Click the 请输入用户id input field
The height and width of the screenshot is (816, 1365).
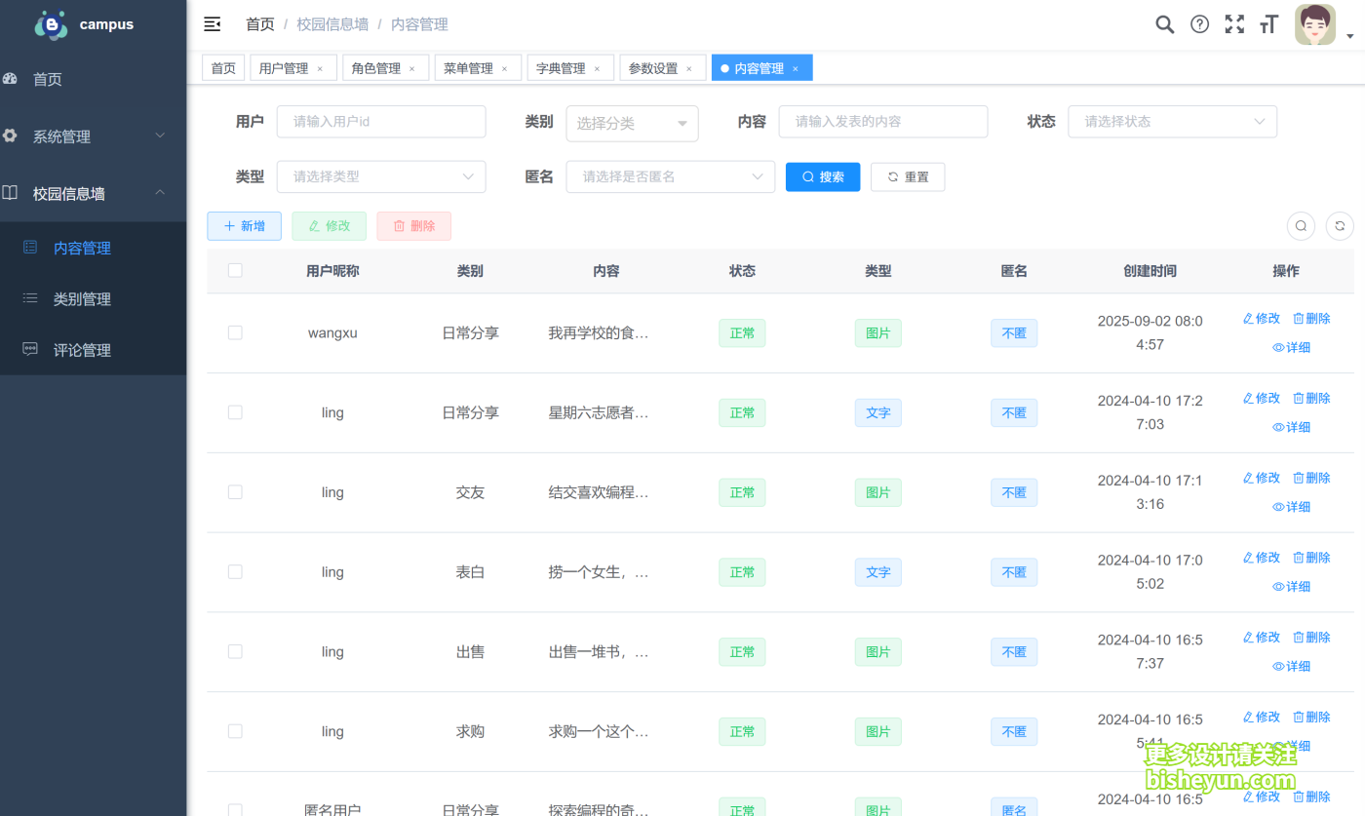pyautogui.click(x=381, y=121)
